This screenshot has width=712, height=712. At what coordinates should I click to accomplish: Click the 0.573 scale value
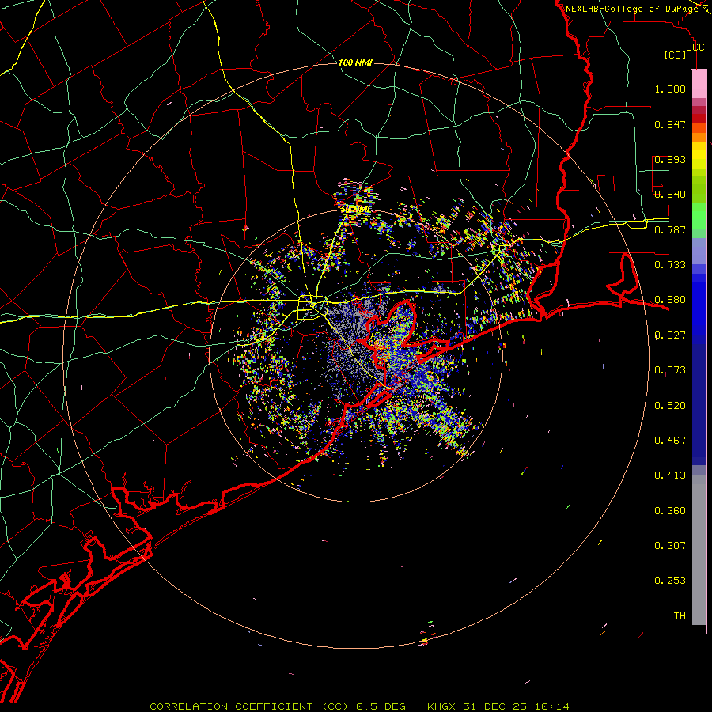pyautogui.click(x=670, y=370)
